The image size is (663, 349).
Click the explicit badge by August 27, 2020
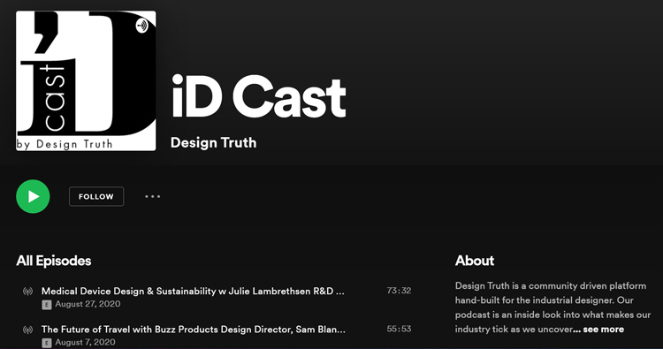coord(47,304)
